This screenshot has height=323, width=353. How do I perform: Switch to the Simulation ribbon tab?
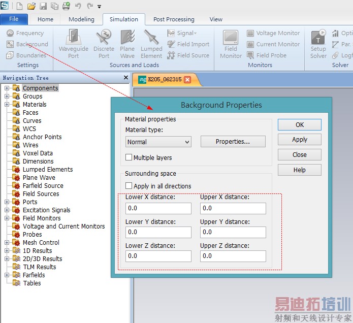[124, 19]
